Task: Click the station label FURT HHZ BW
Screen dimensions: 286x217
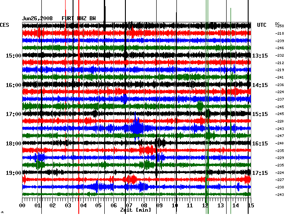Action: 79,18
